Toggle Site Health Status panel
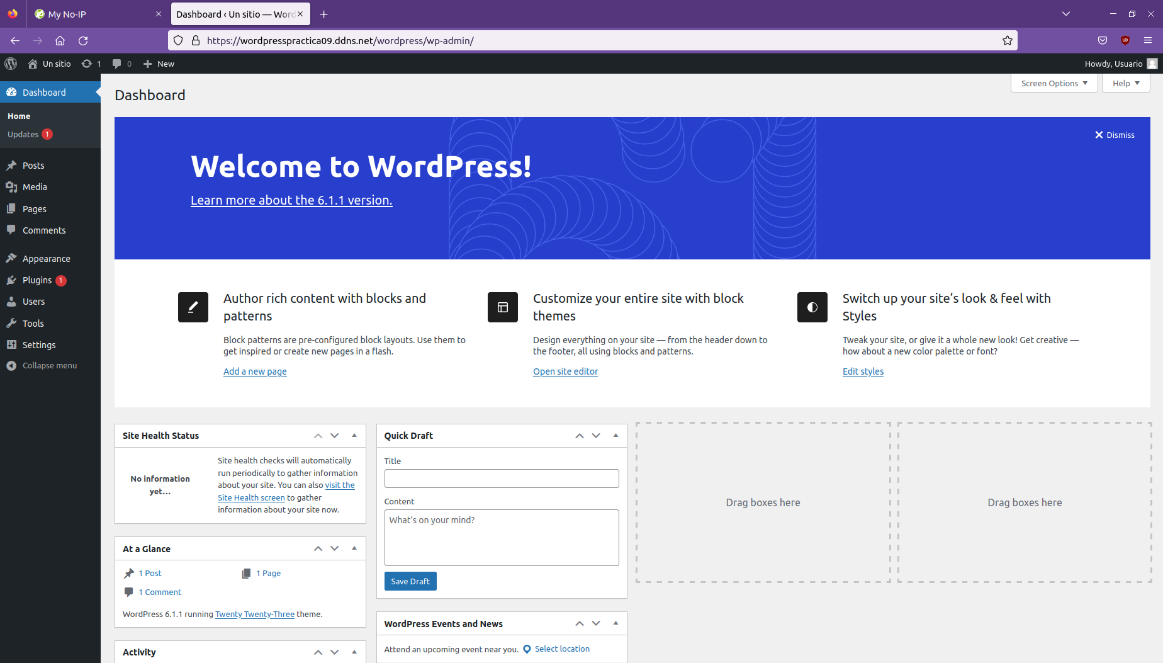1163x663 pixels. [354, 436]
